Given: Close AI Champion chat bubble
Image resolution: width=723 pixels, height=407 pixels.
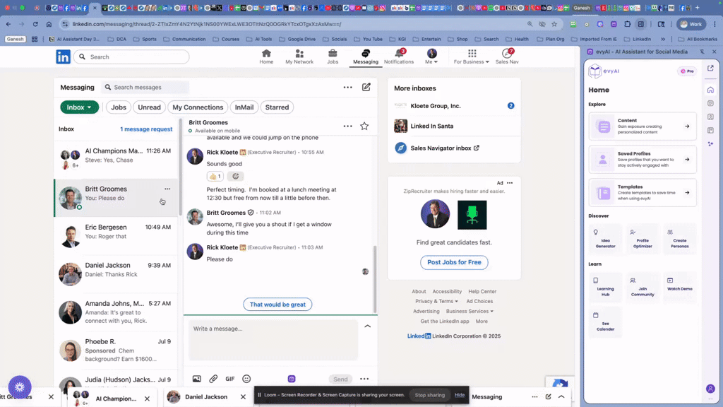Looking at the screenshot, I should point(147,399).
